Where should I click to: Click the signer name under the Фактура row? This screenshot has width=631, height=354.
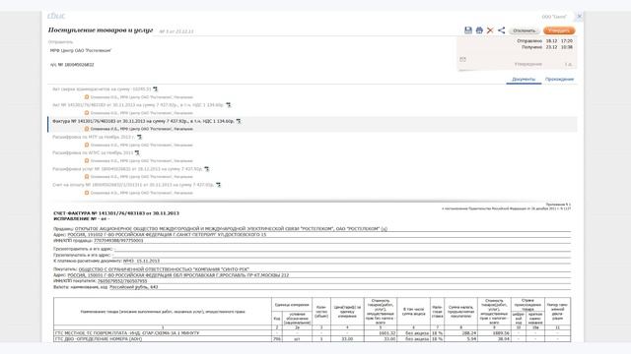tap(142, 129)
